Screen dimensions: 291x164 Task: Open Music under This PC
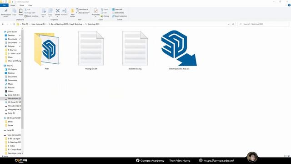pos(10,84)
